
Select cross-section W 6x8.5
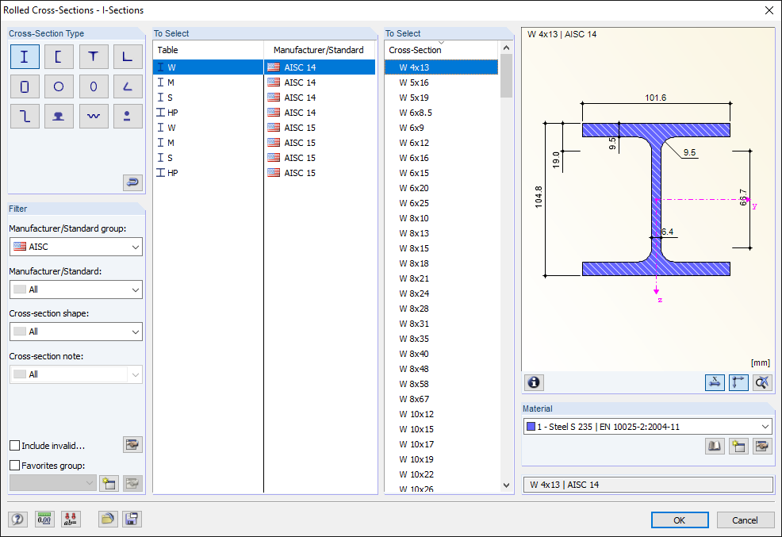442,113
